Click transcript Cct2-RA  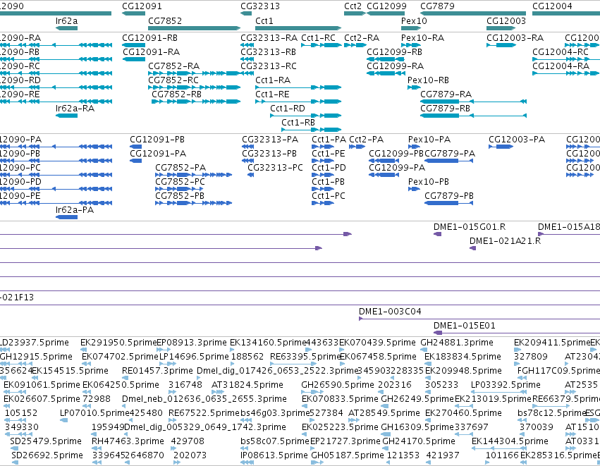[355, 45]
